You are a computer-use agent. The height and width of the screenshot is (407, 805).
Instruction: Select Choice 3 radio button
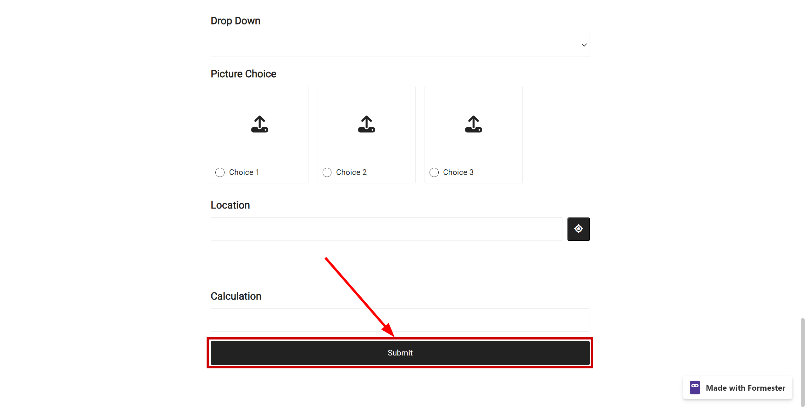(435, 172)
